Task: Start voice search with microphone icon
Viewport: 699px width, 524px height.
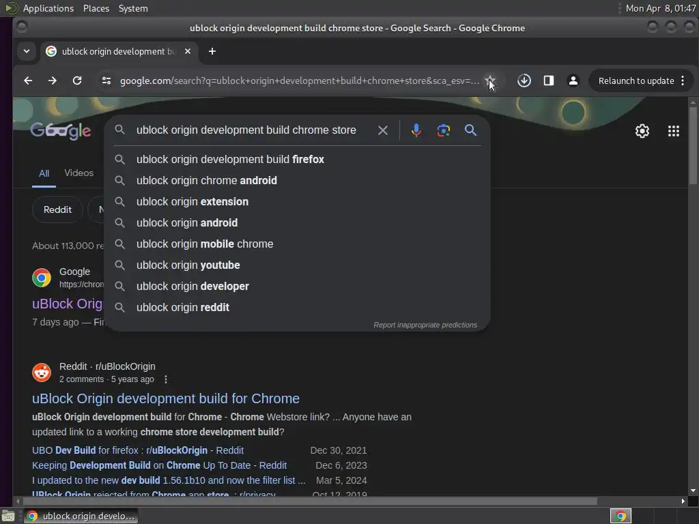Action: coord(416,130)
